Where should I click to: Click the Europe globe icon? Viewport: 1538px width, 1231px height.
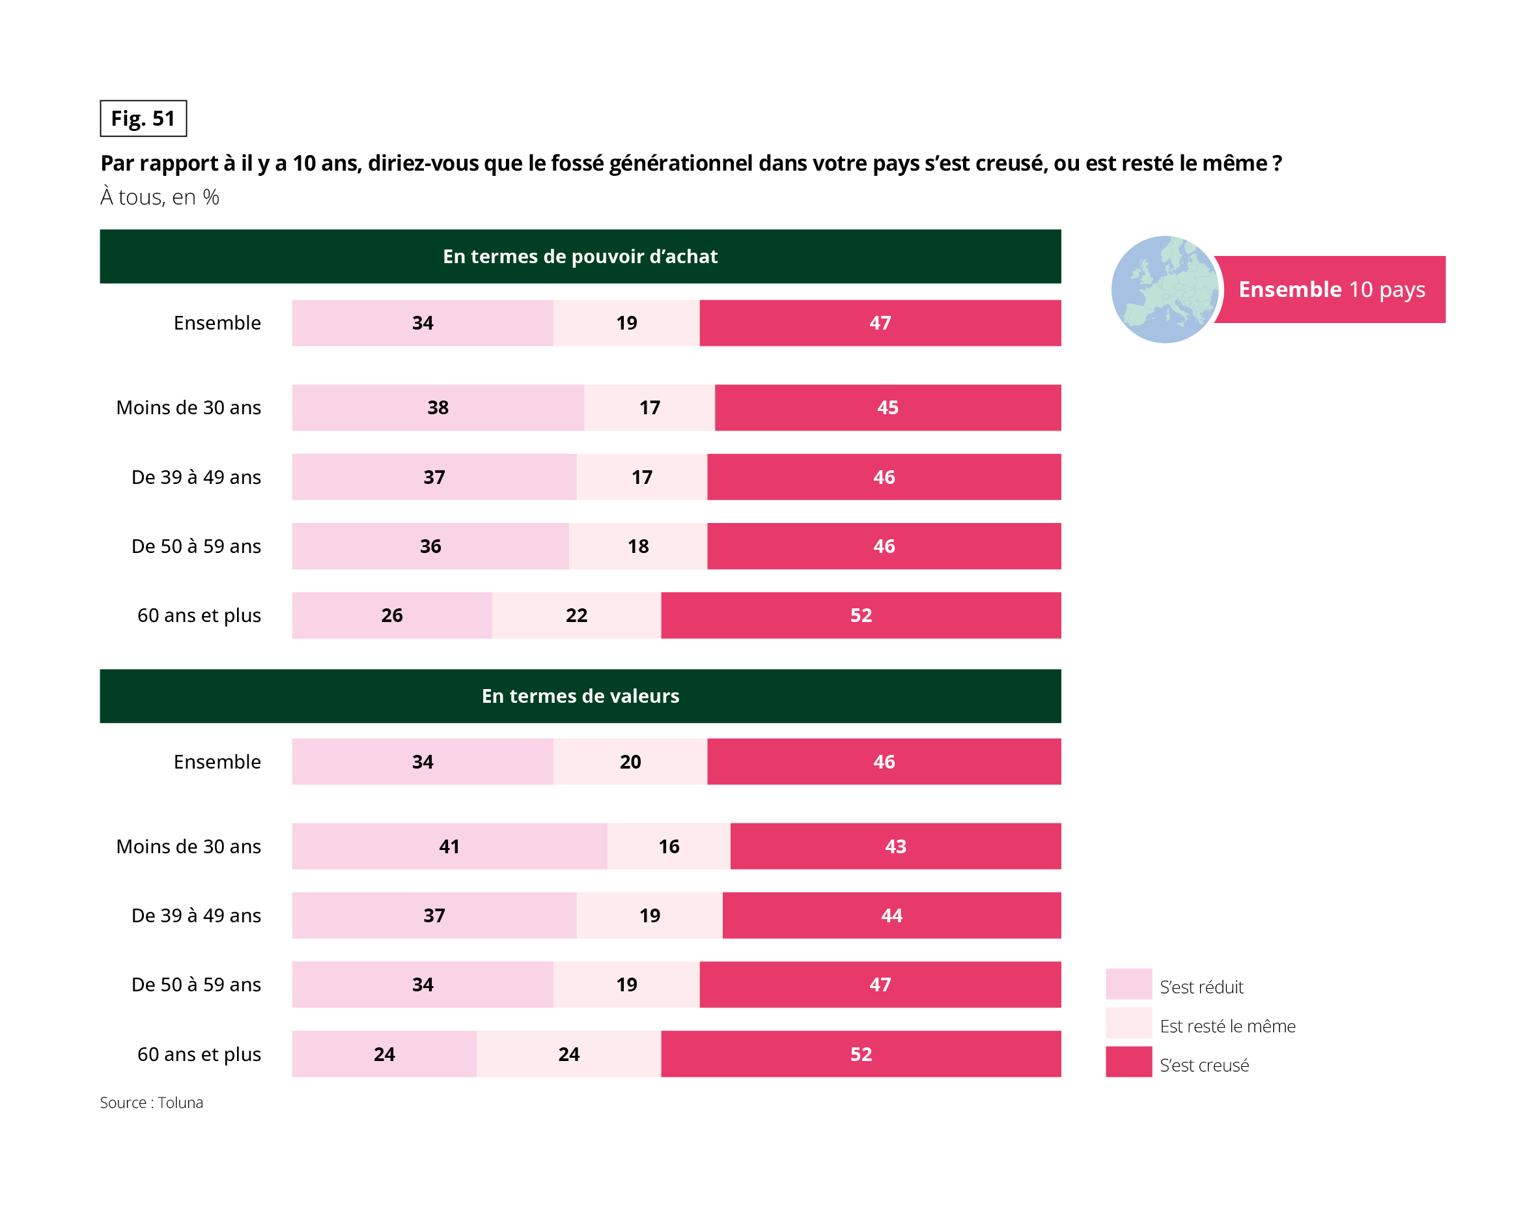tap(1165, 289)
